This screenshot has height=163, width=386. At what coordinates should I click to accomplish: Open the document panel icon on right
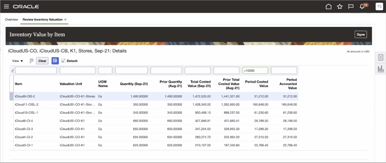381,57
